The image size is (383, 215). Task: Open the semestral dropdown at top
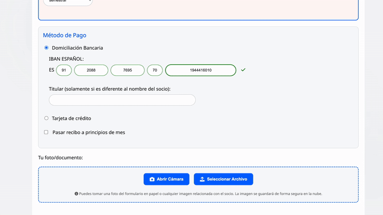68,2
